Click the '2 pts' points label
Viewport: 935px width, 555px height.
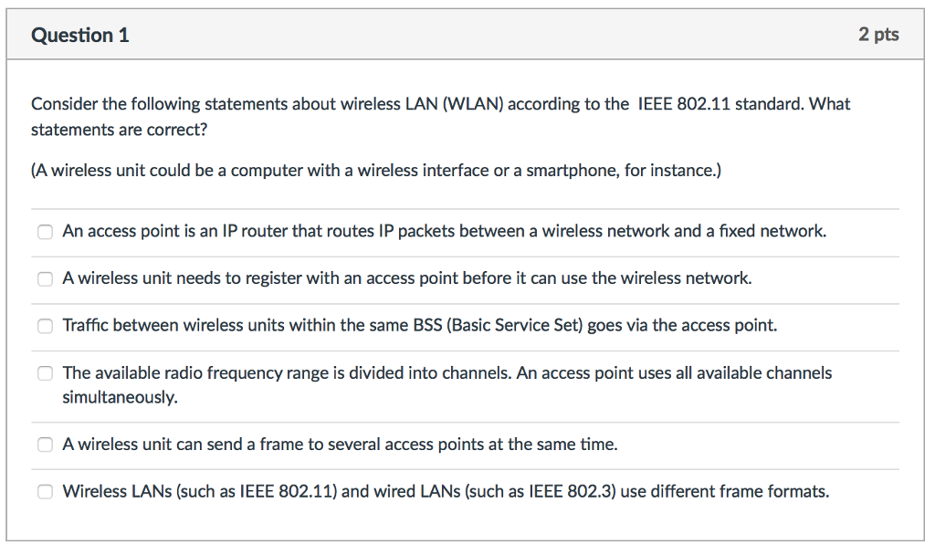[878, 35]
